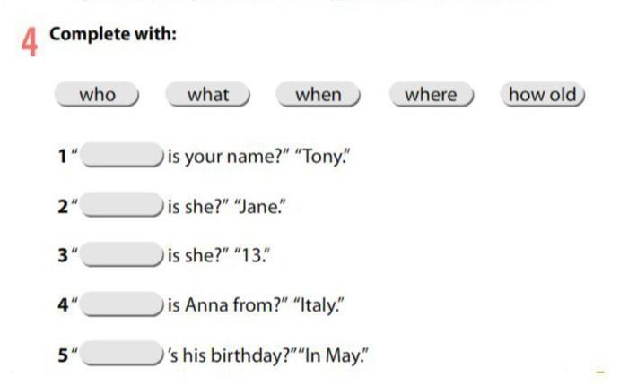Click the blank before "is your name?"

122,157
